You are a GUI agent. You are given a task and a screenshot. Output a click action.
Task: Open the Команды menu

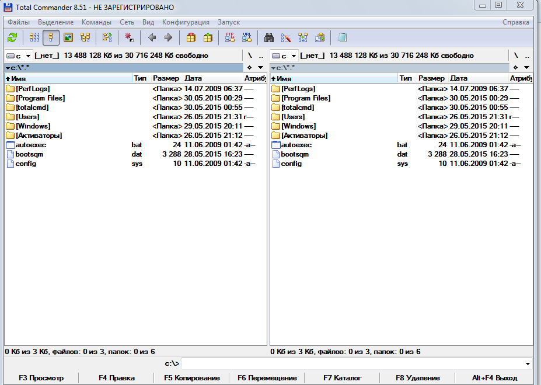click(x=96, y=22)
